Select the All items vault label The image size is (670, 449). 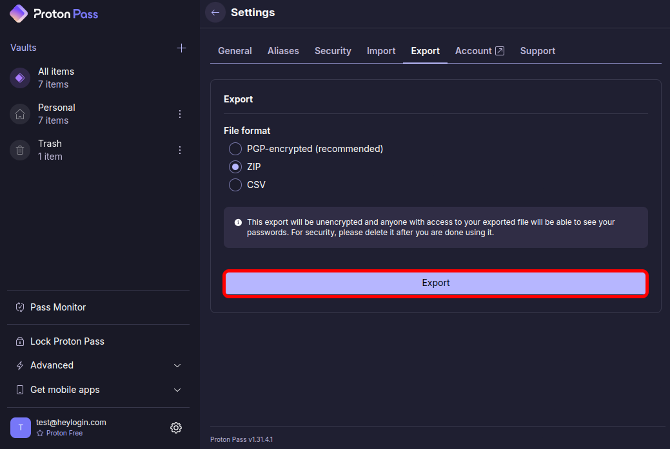[56, 72]
